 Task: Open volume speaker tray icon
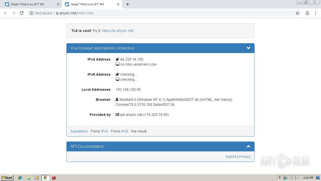(291, 178)
